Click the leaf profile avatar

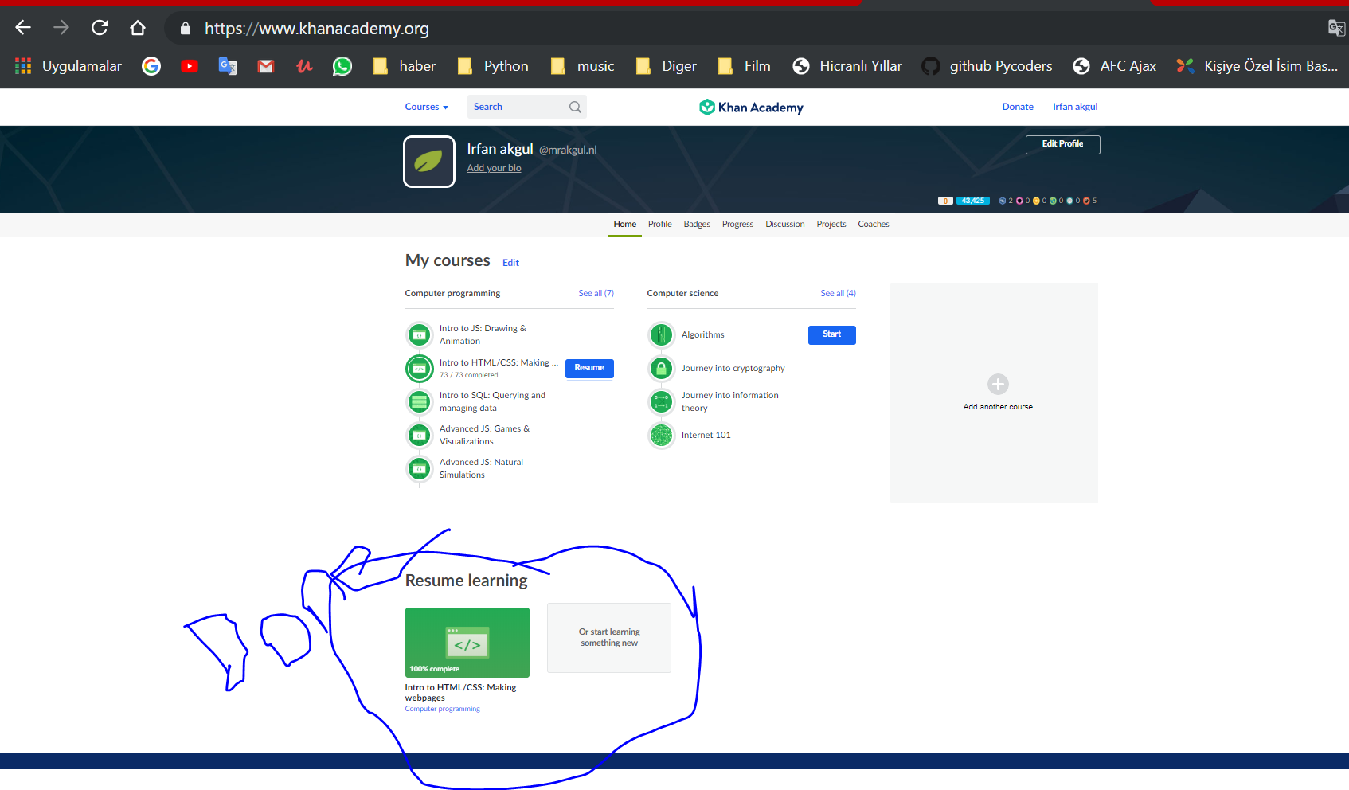[429, 162]
